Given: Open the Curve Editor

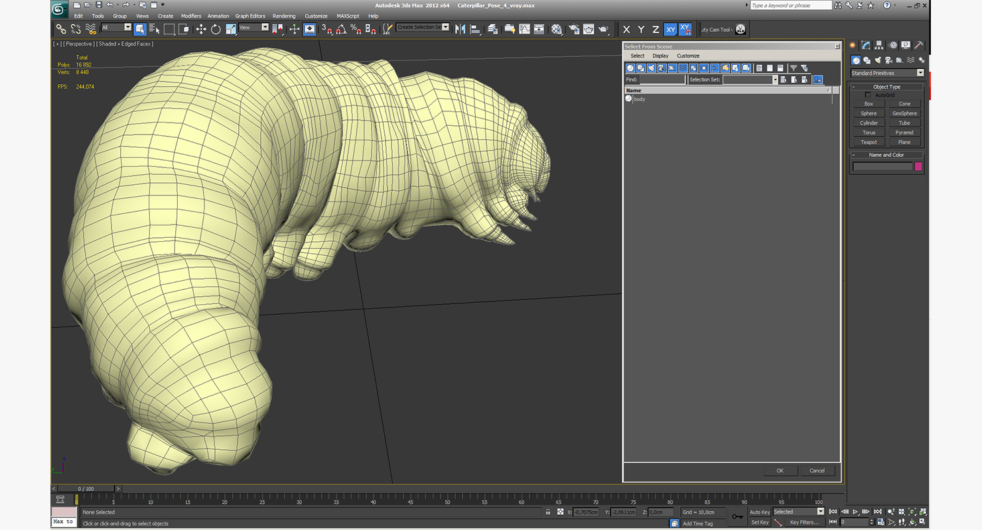Looking at the screenshot, I should (524, 29).
